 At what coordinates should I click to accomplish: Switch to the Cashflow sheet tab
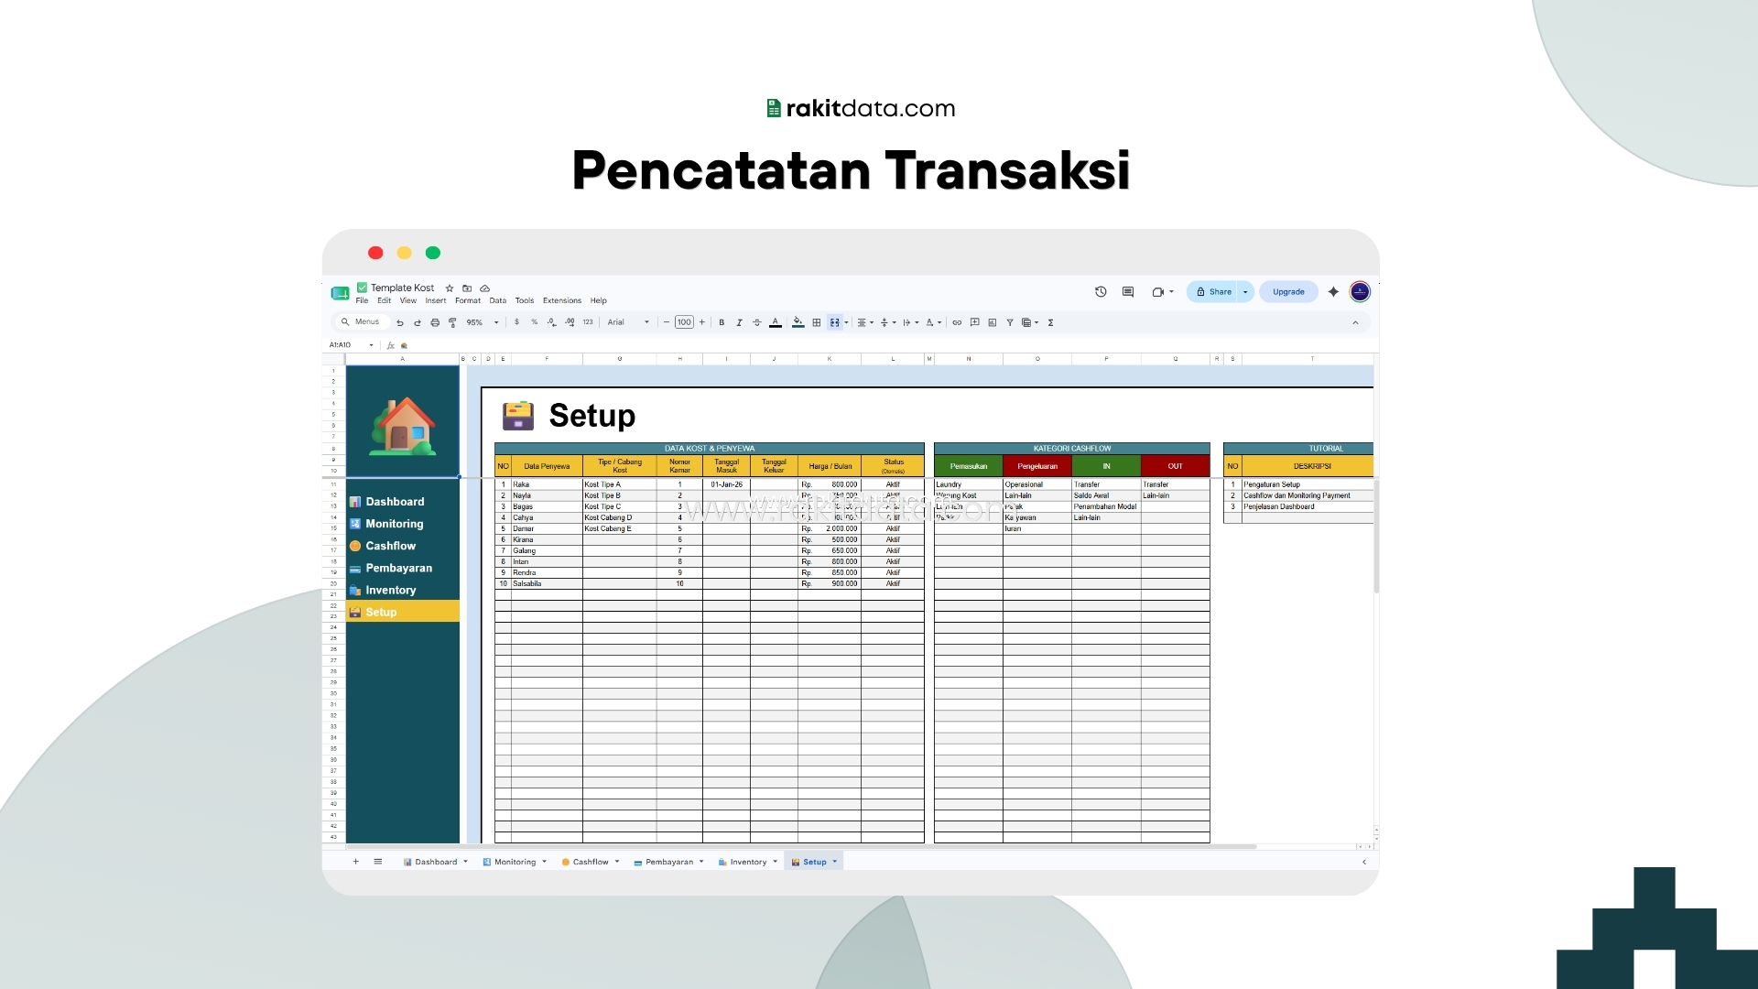point(591,862)
